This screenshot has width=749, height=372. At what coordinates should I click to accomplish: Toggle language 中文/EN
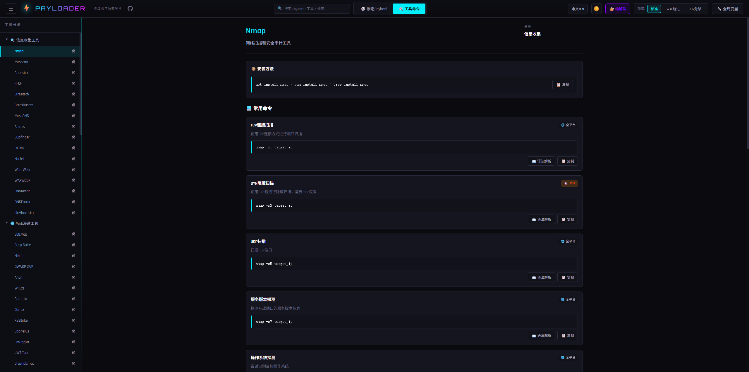pos(578,9)
